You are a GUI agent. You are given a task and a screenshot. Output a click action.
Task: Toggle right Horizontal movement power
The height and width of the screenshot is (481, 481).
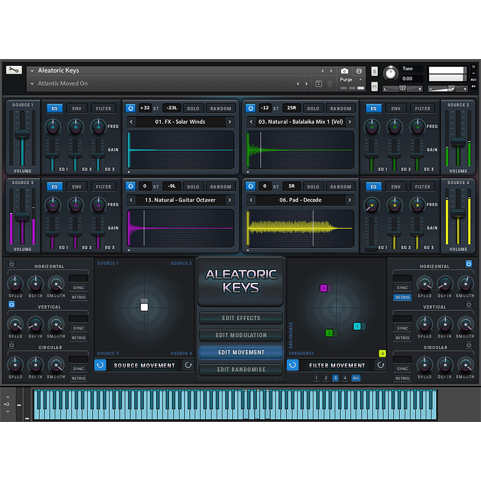coord(468,264)
